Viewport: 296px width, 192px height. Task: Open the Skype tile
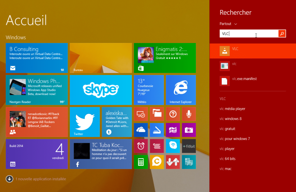pyautogui.click(x=101, y=90)
